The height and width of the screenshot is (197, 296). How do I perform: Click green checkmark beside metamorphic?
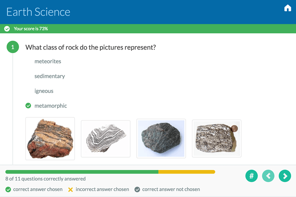[x=28, y=106]
